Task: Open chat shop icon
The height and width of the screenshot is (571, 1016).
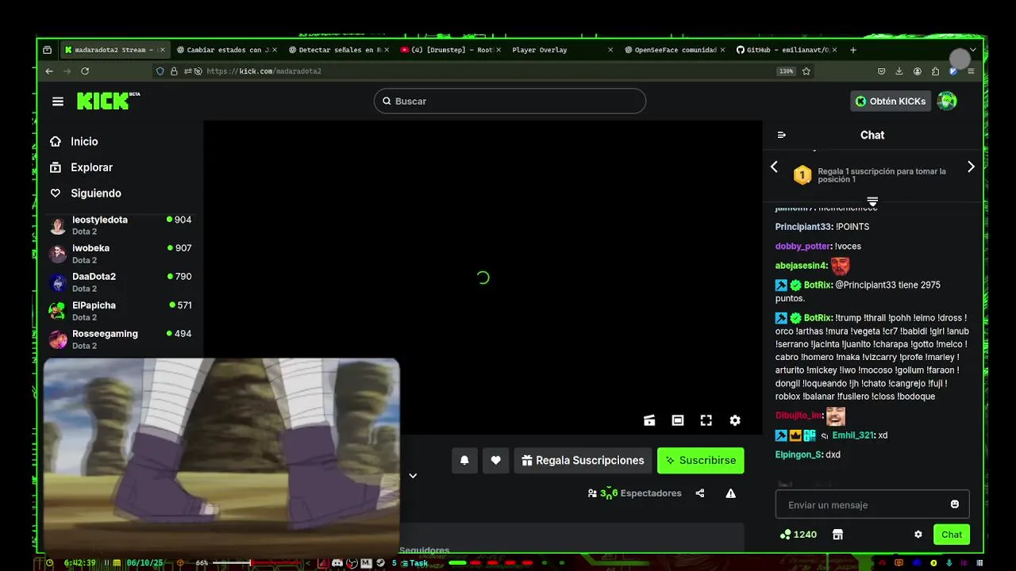Action: pyautogui.click(x=837, y=535)
